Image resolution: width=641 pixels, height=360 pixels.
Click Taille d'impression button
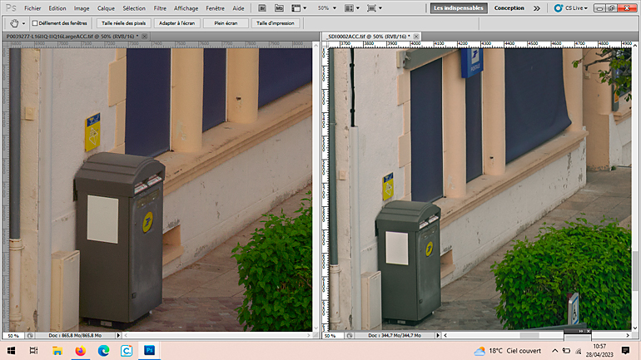coord(275,23)
